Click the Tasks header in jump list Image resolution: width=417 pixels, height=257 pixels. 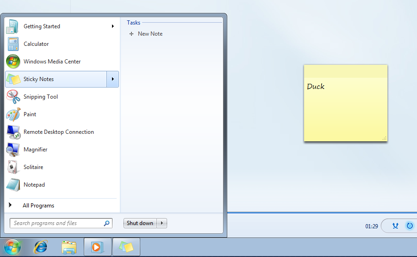pyautogui.click(x=133, y=23)
